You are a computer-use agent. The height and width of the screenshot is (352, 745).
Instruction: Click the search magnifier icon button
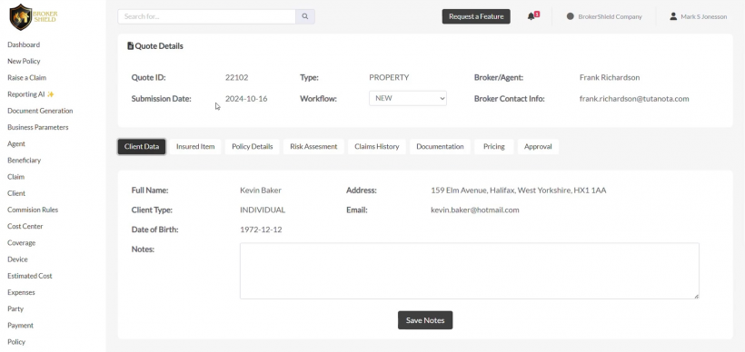tap(305, 16)
